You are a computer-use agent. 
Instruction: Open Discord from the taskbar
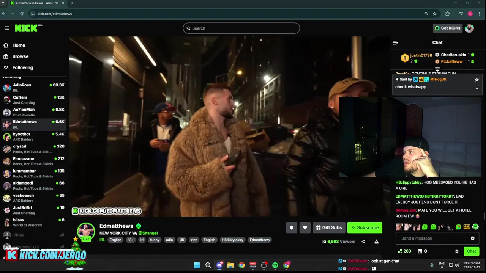[219, 265]
